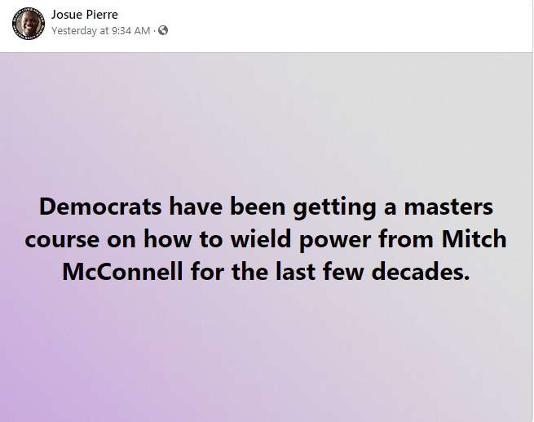Open Josue Pierre's profile name link
The image size is (534, 422).
[x=84, y=15]
